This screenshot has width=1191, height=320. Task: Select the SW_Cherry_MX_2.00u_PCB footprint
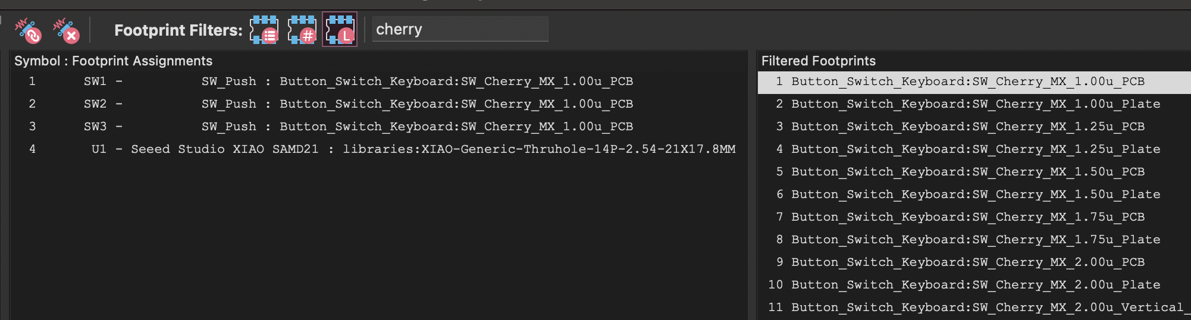[967, 262]
